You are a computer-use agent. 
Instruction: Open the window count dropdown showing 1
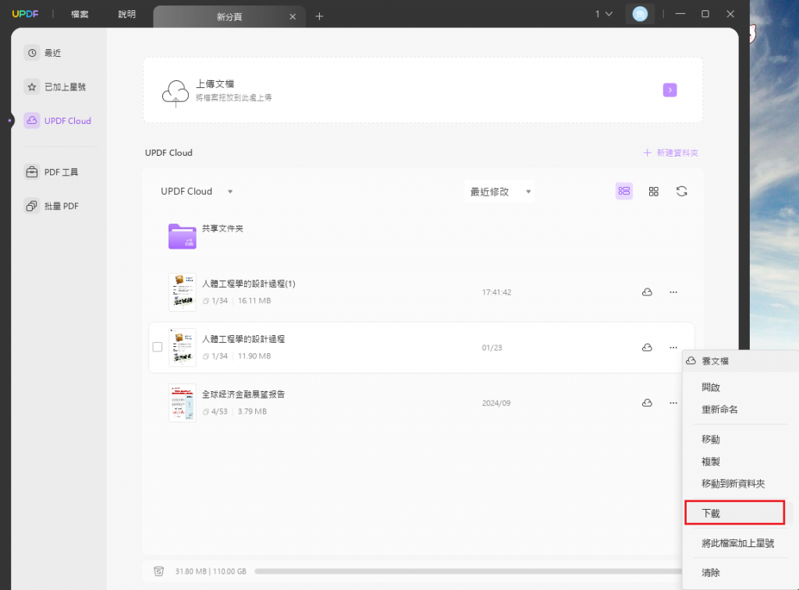pos(604,14)
